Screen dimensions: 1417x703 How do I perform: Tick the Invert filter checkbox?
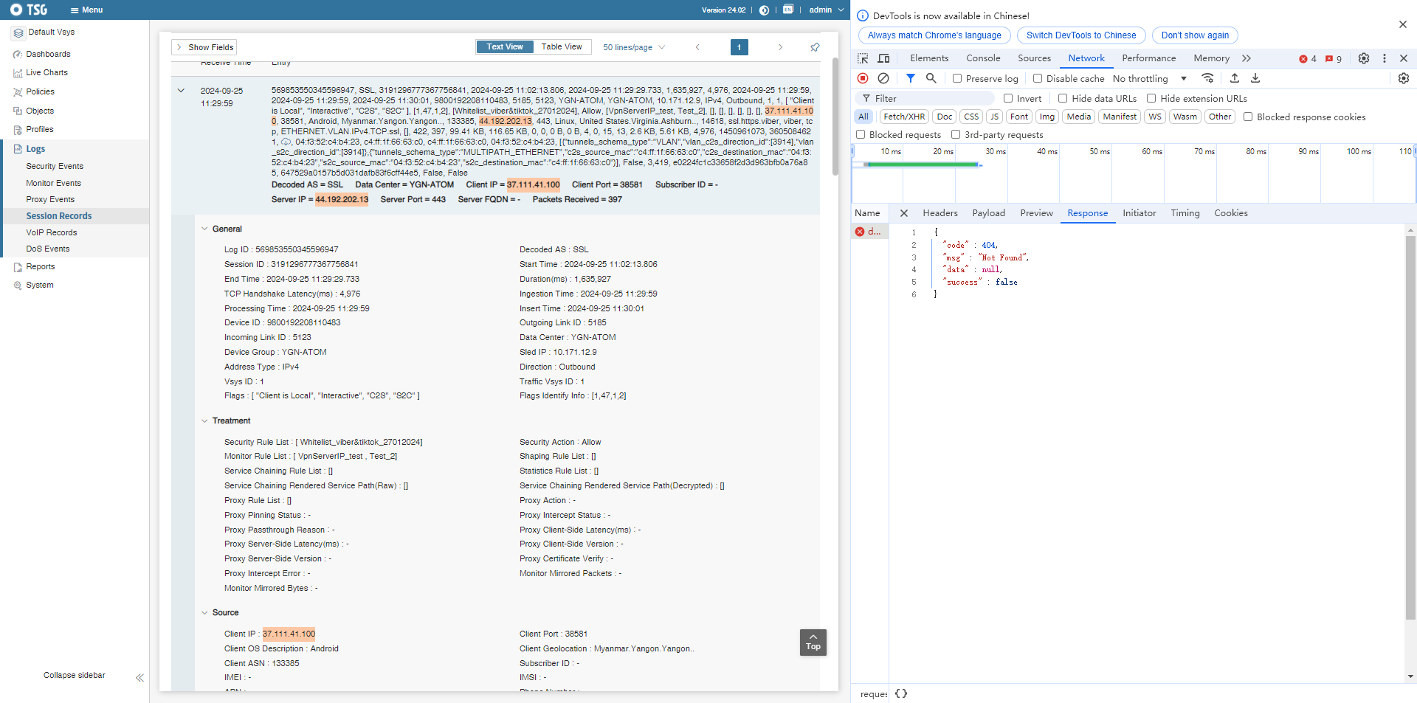click(x=1008, y=98)
